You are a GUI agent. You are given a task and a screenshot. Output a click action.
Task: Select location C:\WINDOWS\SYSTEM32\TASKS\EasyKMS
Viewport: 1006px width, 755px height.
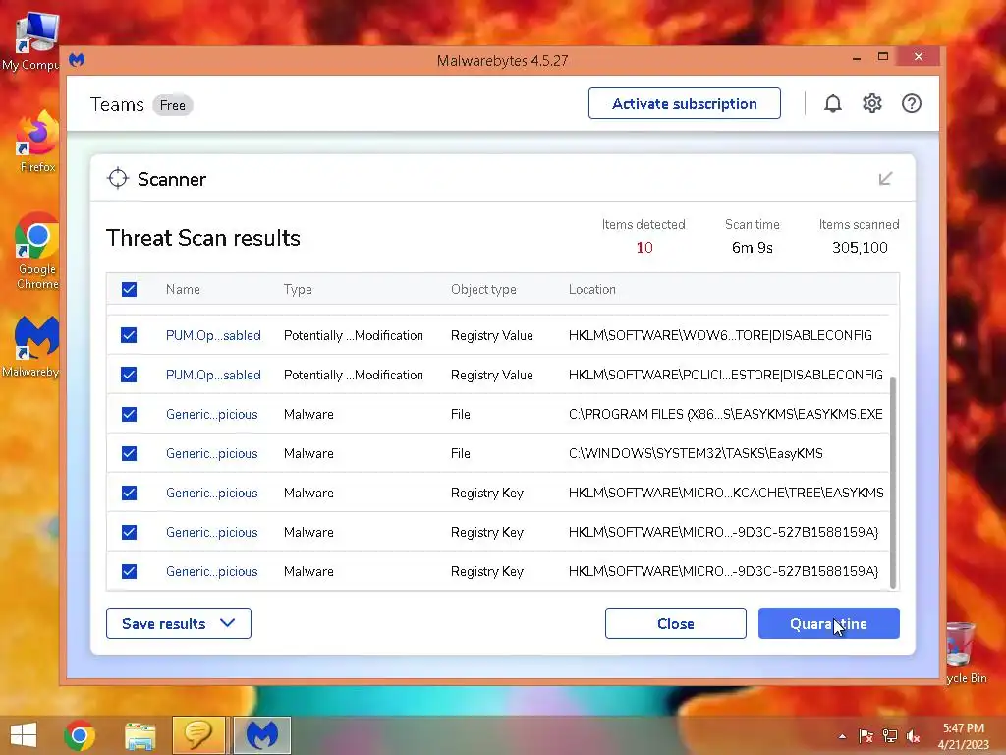coord(696,453)
